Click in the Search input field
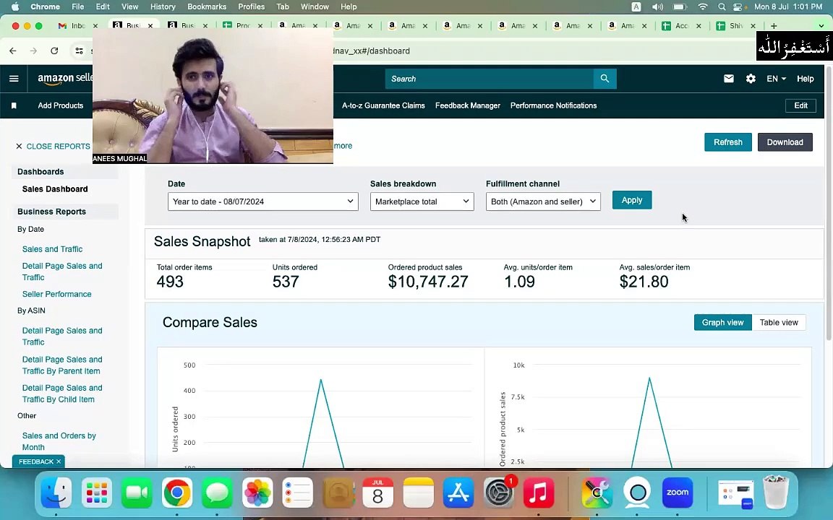 (x=489, y=79)
